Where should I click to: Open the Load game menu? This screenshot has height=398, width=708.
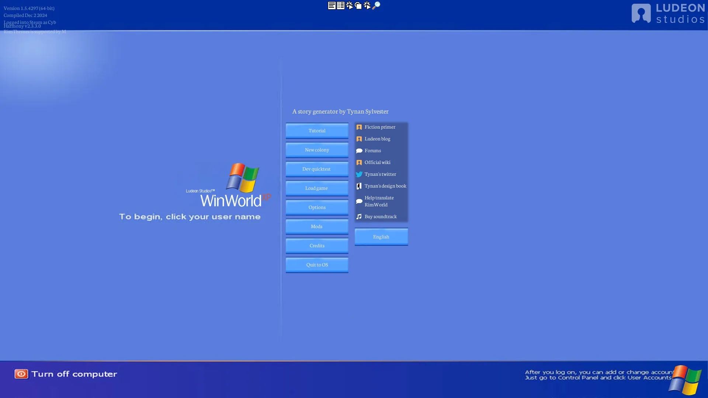click(x=317, y=188)
